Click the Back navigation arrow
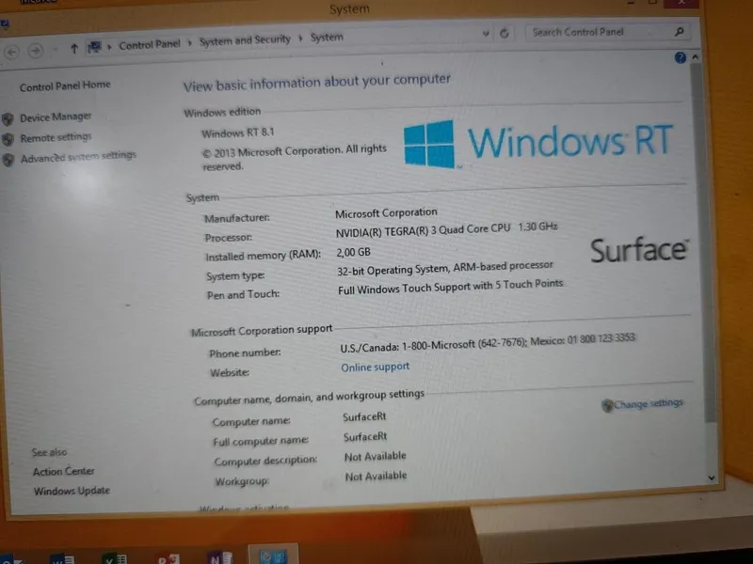 11,52
